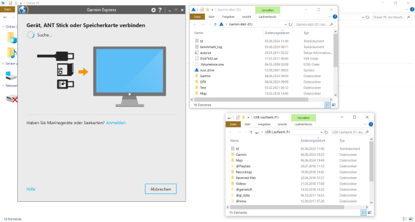This screenshot has width=415, height=222.
Task: Collapse the Netzwerk tree section
Action: 3,86
